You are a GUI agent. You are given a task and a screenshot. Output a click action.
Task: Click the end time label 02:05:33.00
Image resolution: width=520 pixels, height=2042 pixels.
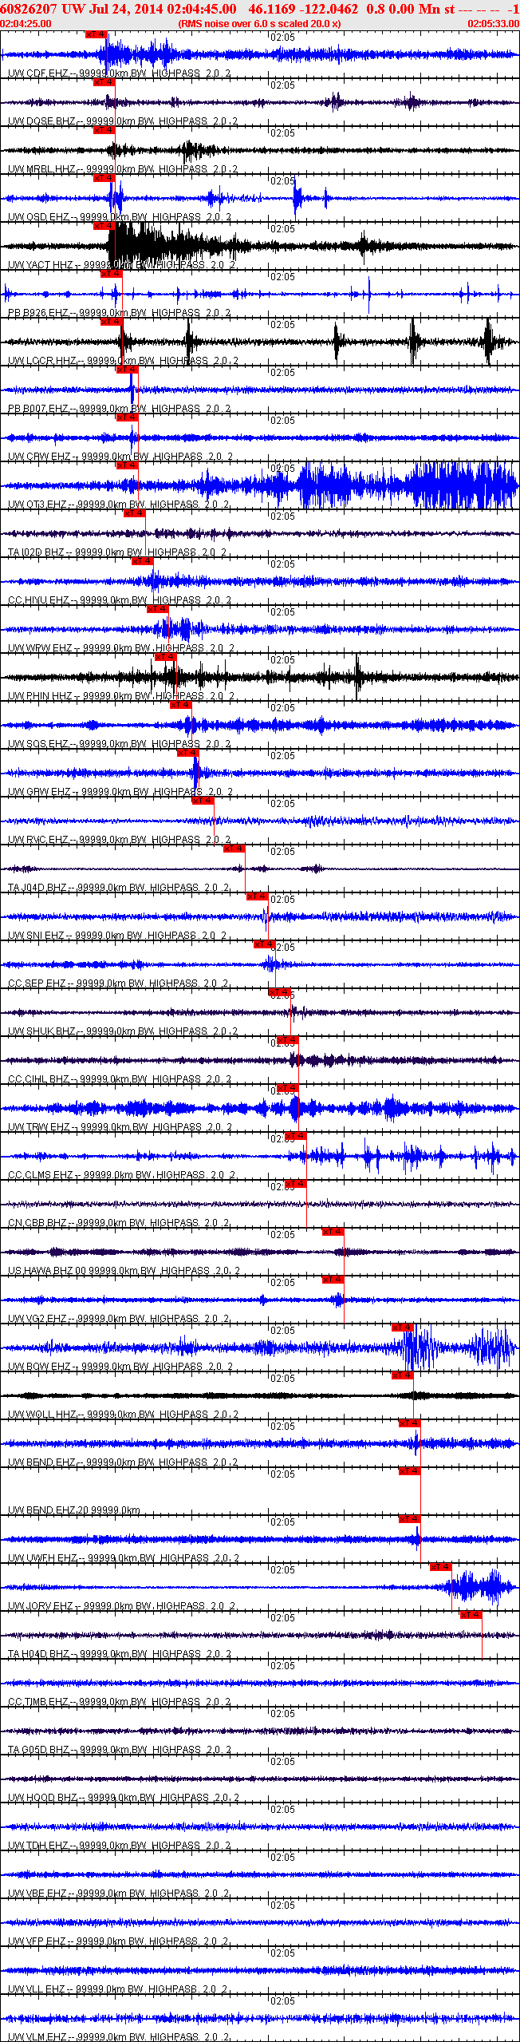(494, 24)
